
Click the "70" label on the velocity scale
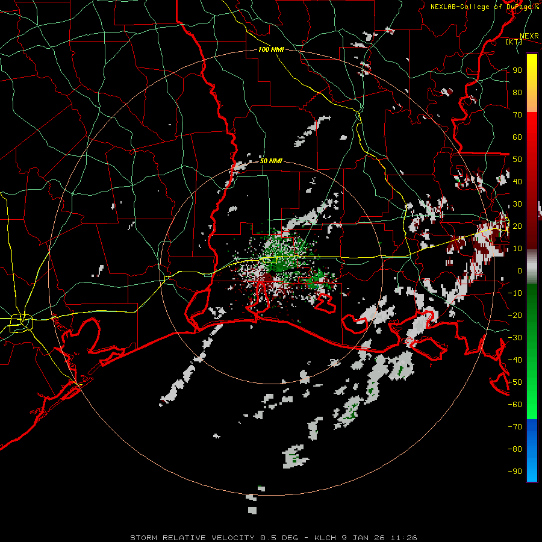(x=517, y=115)
